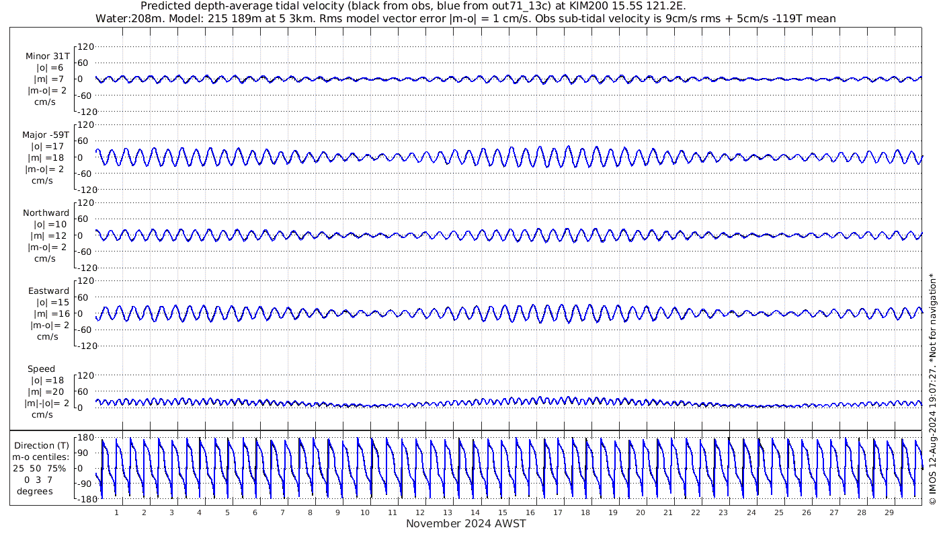Click date tick "15" on the x-axis
Image resolution: width=941 pixels, height=538 pixels.
coord(503,512)
